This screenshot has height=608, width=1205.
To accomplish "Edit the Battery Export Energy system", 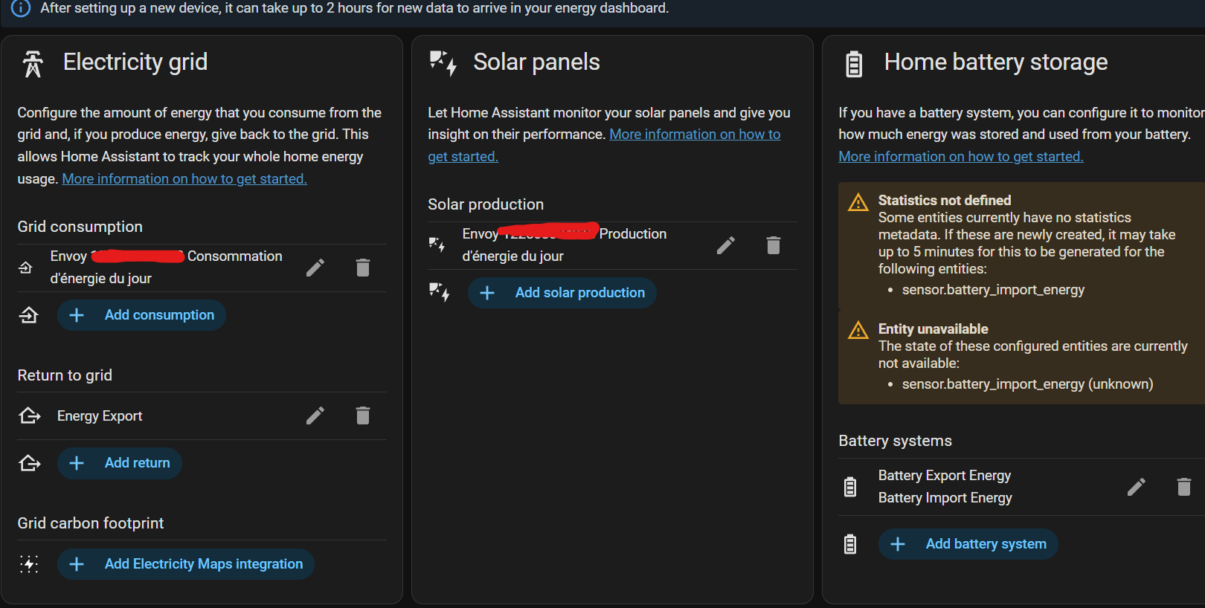I will [1137, 487].
